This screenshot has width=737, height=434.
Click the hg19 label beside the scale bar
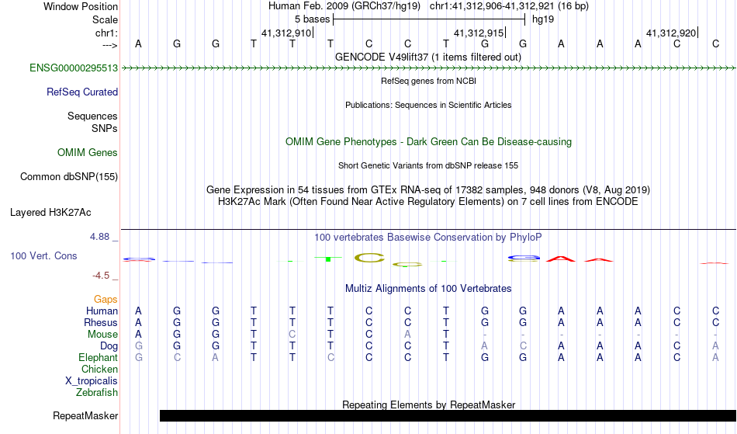(x=543, y=19)
